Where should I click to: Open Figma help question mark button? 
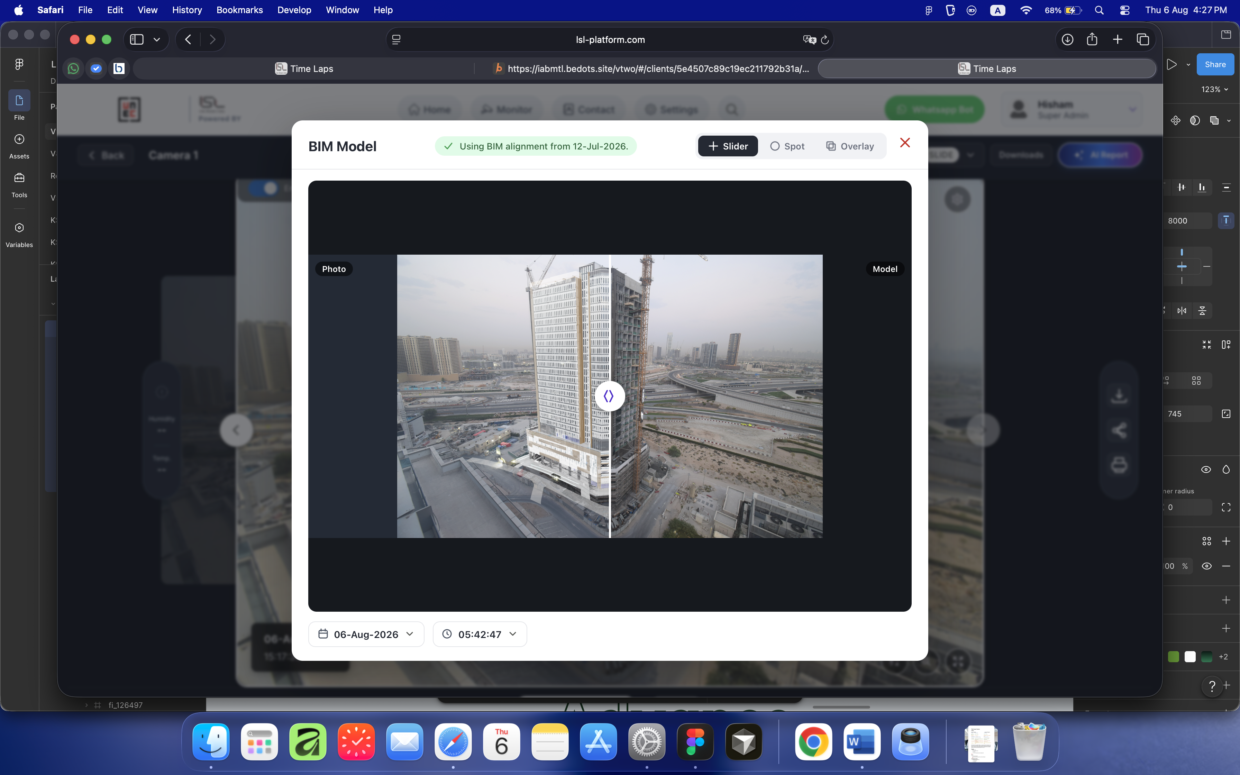1212,686
